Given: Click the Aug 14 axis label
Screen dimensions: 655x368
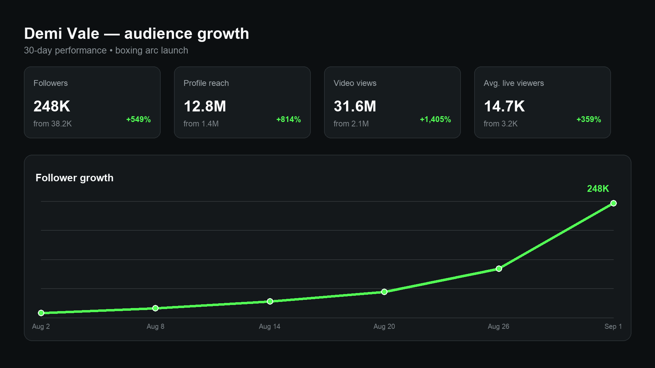Looking at the screenshot, I should tap(270, 326).
